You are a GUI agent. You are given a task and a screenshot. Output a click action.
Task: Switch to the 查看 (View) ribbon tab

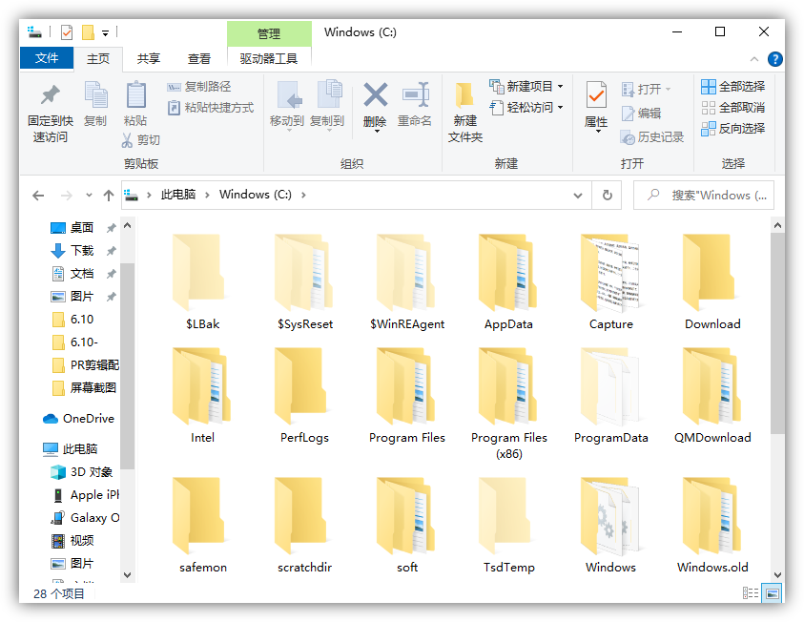click(x=198, y=57)
